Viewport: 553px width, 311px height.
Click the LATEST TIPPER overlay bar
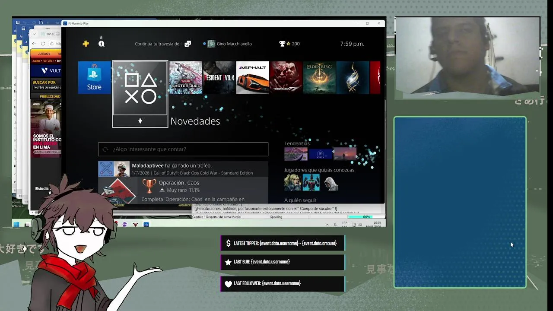[283, 243]
